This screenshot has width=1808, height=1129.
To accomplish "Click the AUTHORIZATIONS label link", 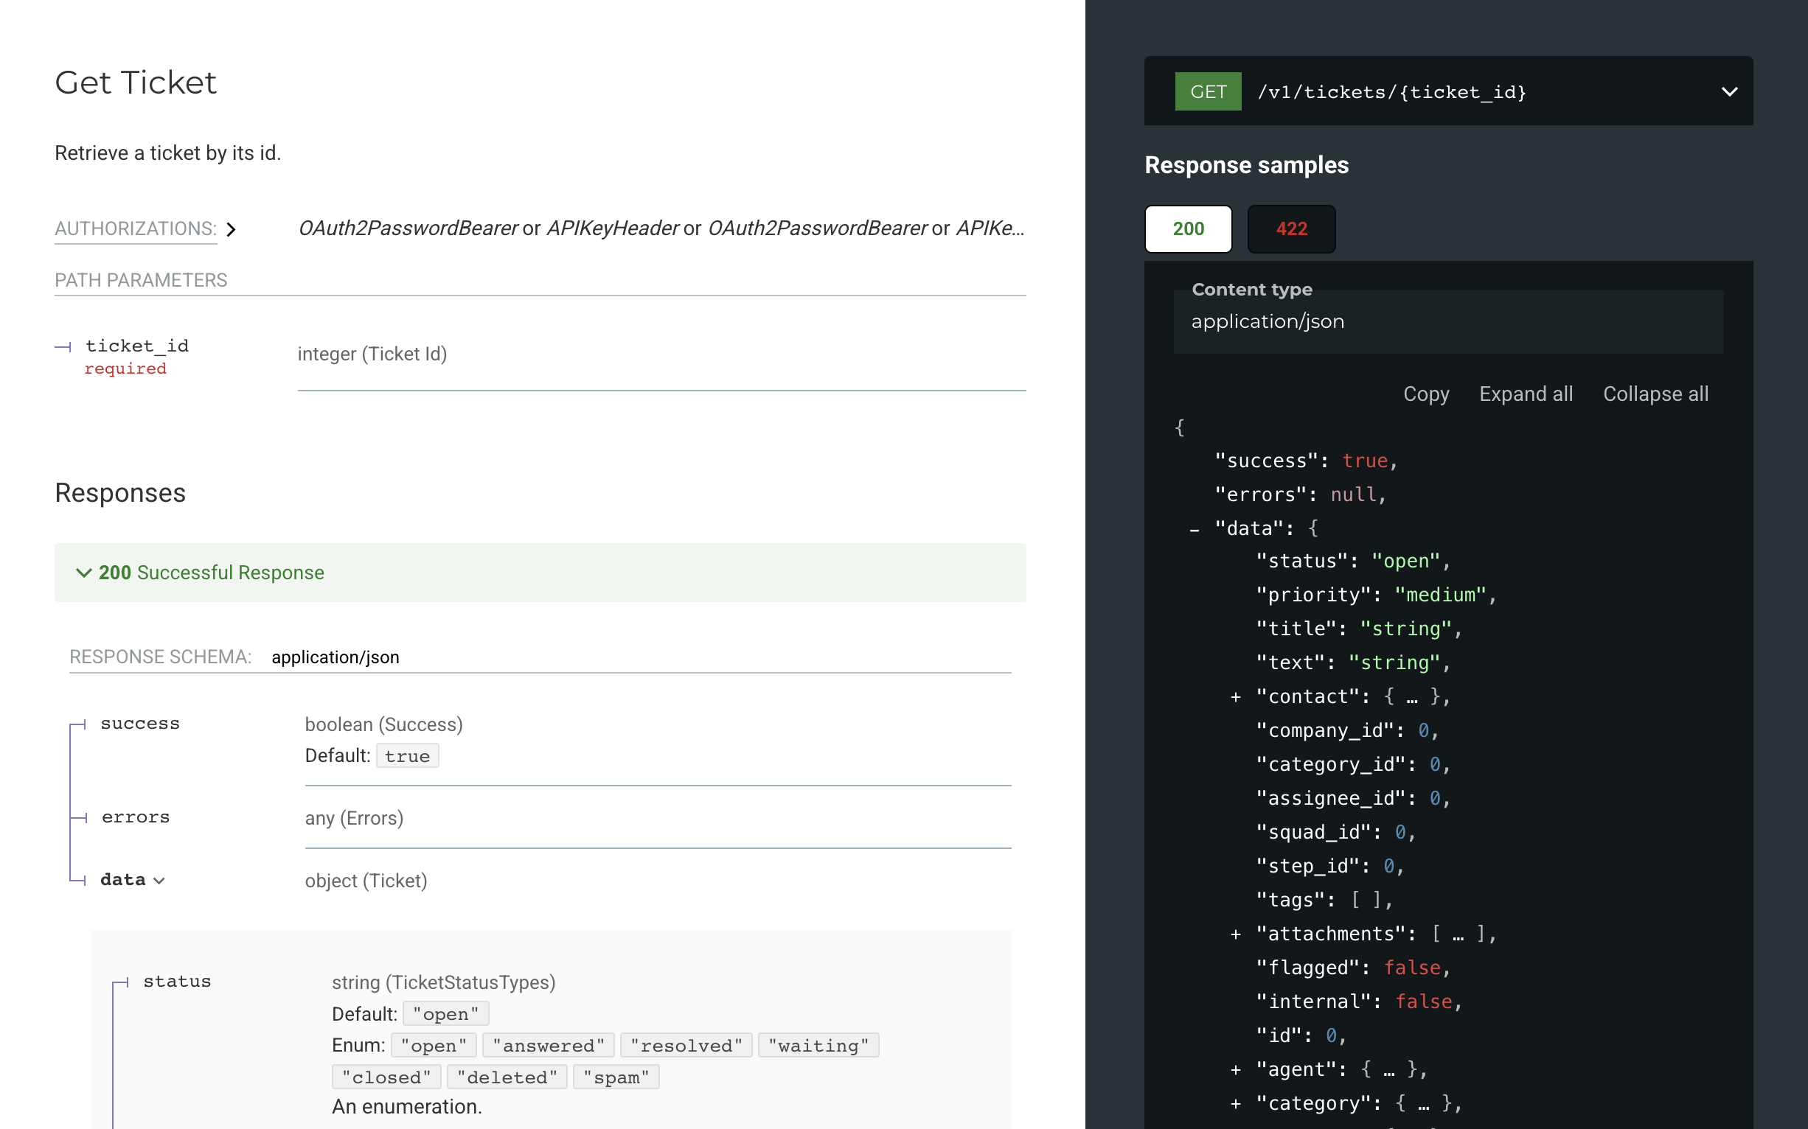I will (x=135, y=229).
